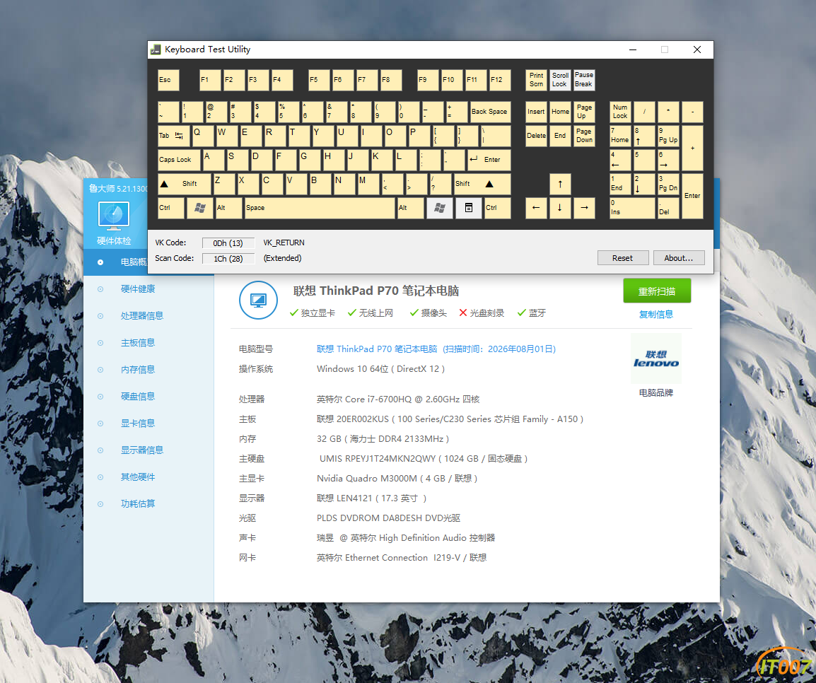Click the Insert key

536,112
